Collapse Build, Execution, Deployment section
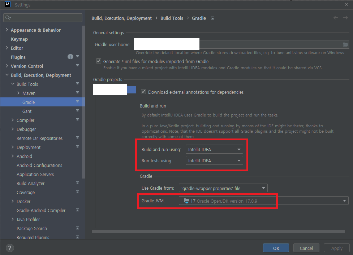This screenshot has width=353, height=255. tap(7, 75)
